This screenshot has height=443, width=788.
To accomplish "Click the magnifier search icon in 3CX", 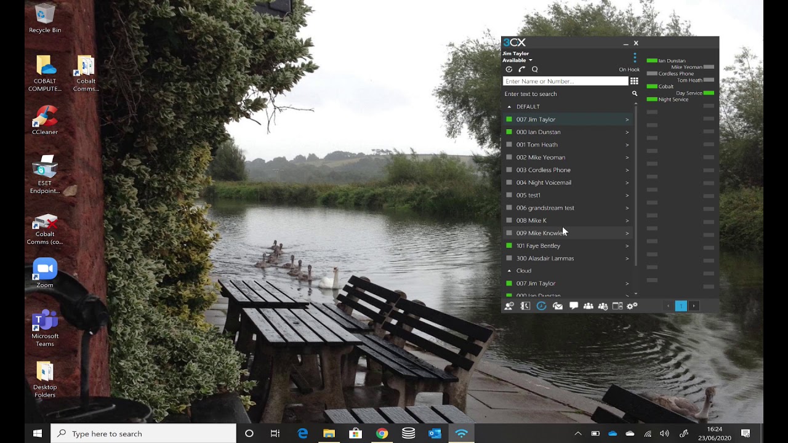I will [635, 94].
